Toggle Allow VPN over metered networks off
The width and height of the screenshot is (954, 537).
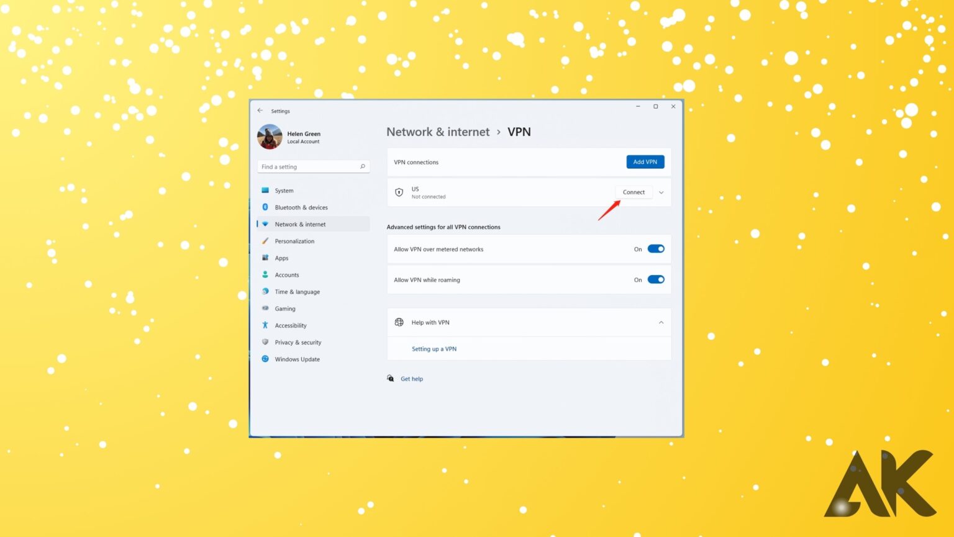coord(656,248)
